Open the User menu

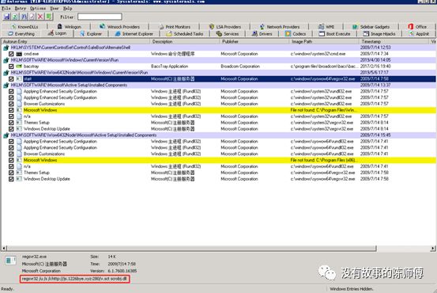pyautogui.click(x=55, y=9)
